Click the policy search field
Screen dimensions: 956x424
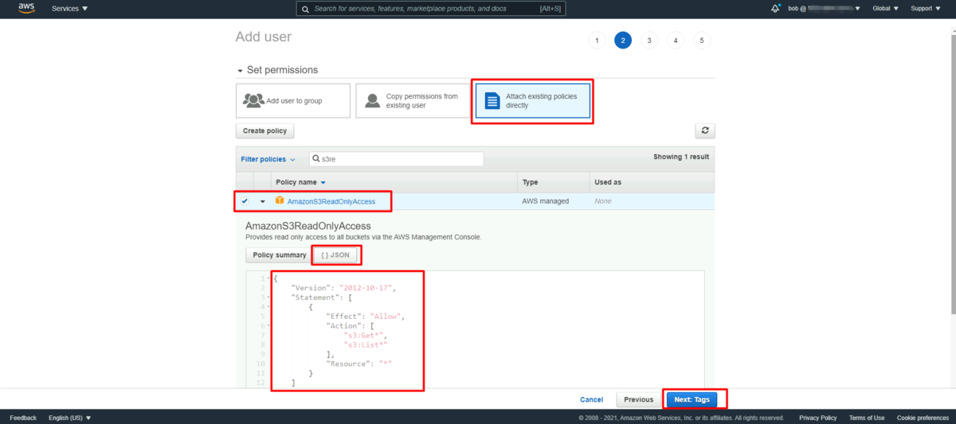pos(396,159)
